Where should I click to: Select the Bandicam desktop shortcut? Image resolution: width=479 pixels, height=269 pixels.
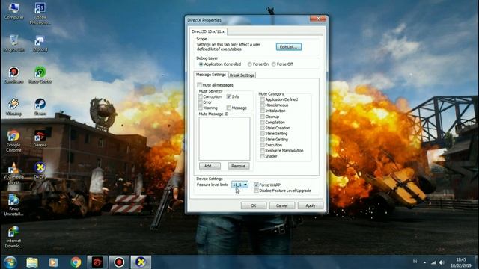point(13,75)
